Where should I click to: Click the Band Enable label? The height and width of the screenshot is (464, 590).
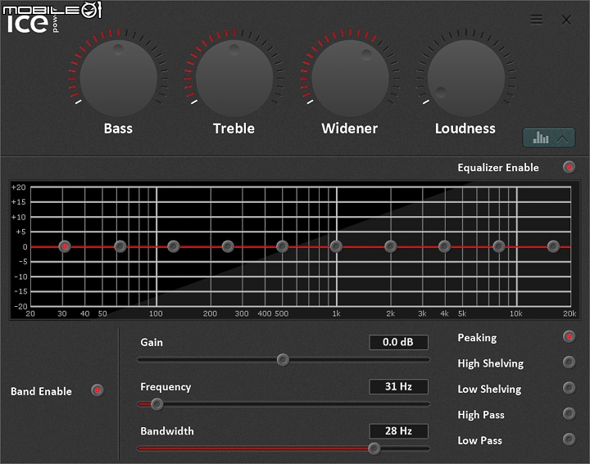point(41,391)
